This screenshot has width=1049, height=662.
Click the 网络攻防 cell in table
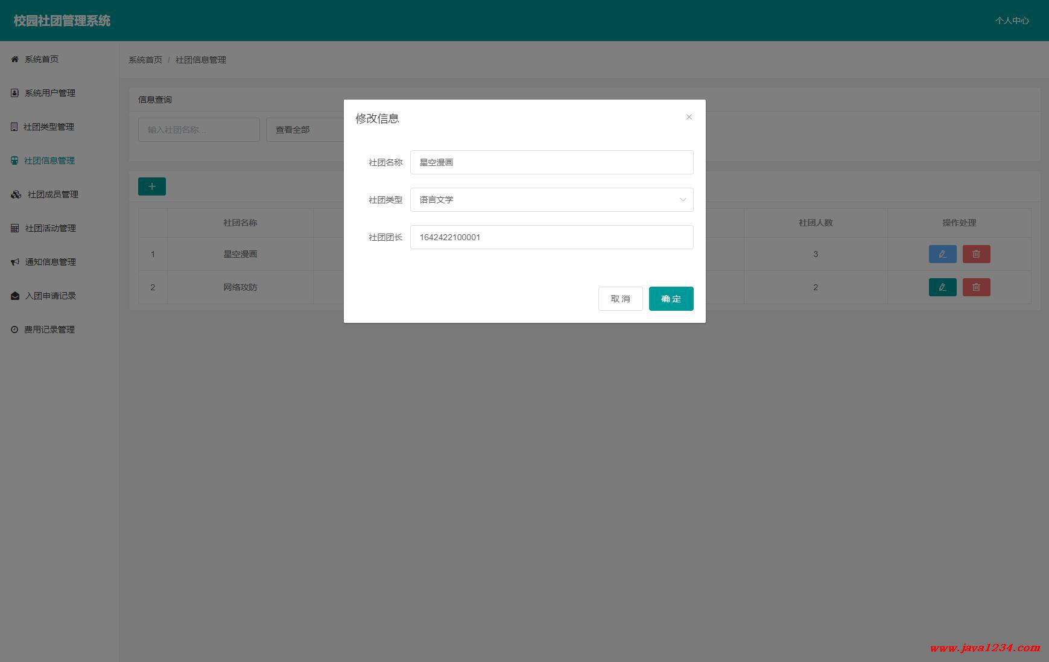240,287
